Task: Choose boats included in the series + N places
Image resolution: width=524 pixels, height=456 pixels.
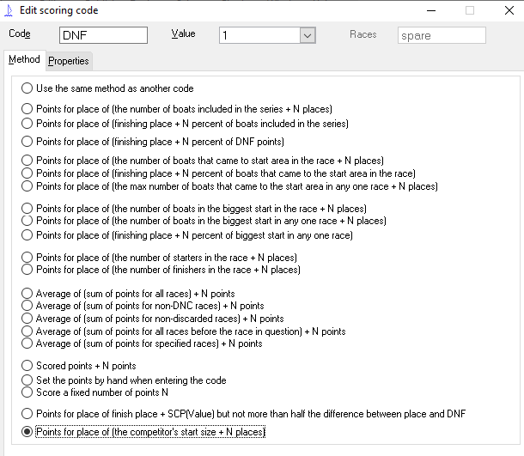Action: point(176,109)
